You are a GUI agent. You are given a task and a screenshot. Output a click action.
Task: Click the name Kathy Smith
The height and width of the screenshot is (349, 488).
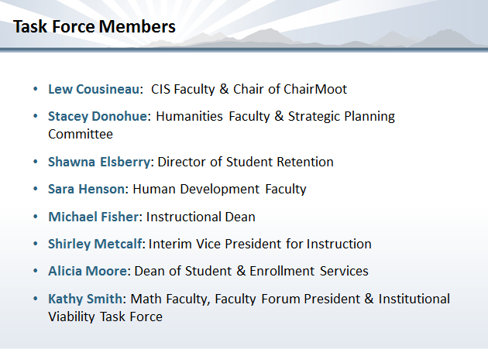(87, 299)
